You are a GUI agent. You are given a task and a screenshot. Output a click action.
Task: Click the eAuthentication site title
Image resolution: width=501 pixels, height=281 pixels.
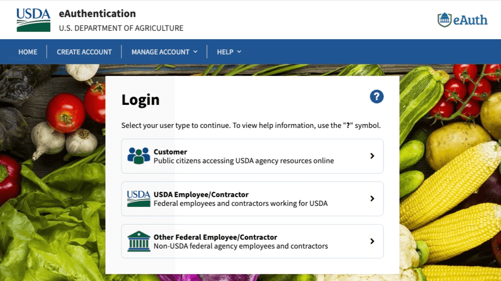tap(97, 14)
